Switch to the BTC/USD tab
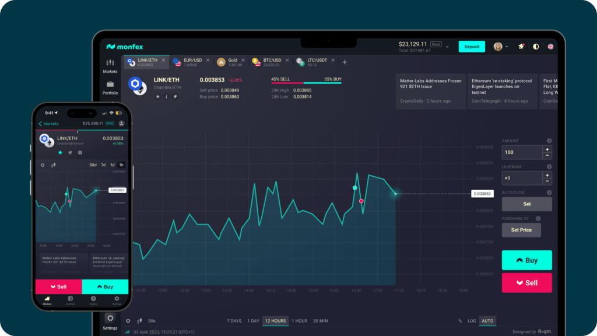 point(272,62)
